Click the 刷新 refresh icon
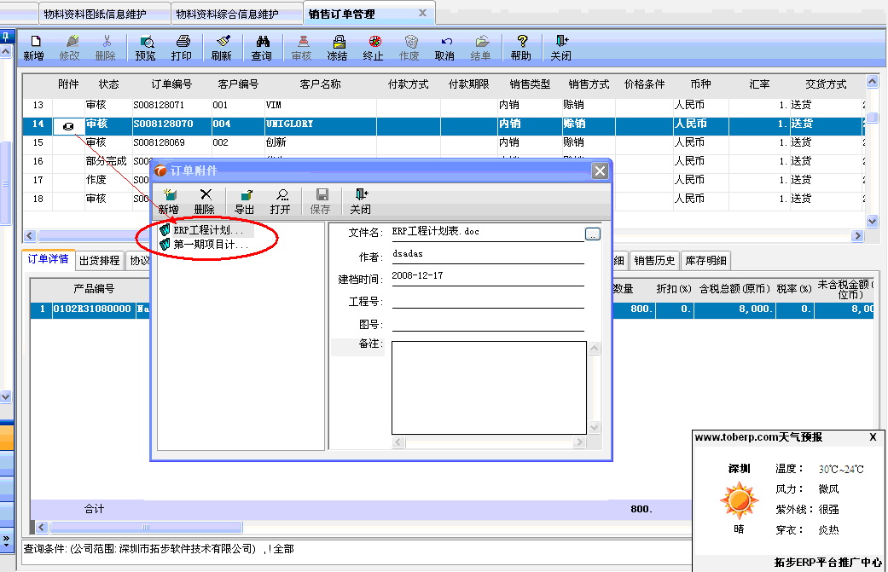Image resolution: width=888 pixels, height=572 pixels. tap(221, 47)
